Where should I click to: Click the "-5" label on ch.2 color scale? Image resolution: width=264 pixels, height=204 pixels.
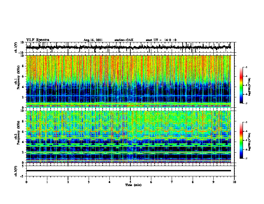246,140
